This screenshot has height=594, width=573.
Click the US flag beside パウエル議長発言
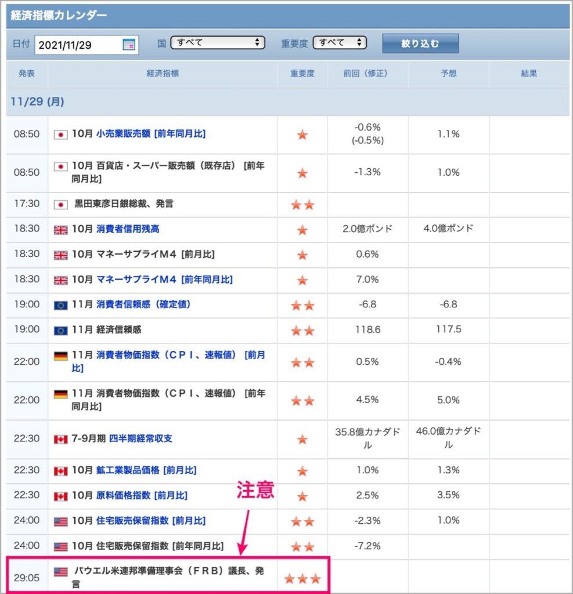[x=61, y=571]
